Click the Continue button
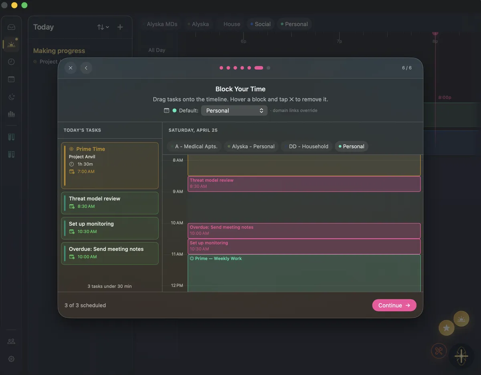Viewport: 481px width, 375px height. click(394, 305)
